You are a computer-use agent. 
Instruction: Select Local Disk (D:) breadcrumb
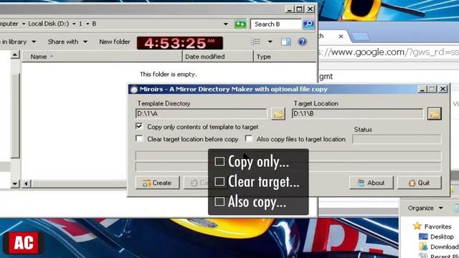coord(49,24)
